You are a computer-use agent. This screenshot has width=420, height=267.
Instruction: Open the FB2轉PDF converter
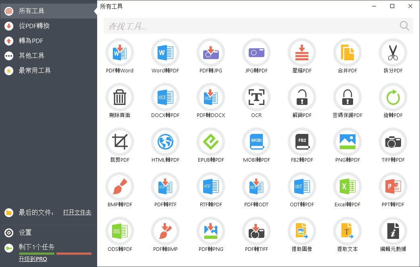[301, 142]
